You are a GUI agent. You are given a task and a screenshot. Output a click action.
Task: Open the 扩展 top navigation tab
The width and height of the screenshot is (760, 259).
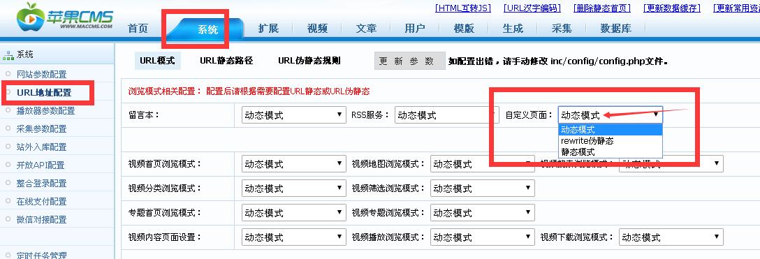pyautogui.click(x=268, y=29)
